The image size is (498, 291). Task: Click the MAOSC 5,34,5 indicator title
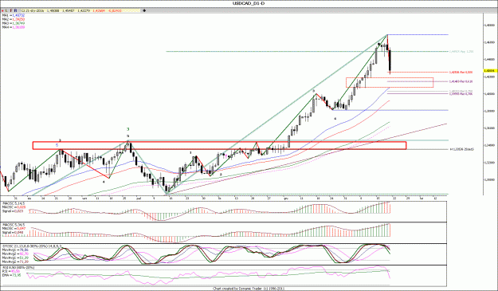[x=14, y=225]
